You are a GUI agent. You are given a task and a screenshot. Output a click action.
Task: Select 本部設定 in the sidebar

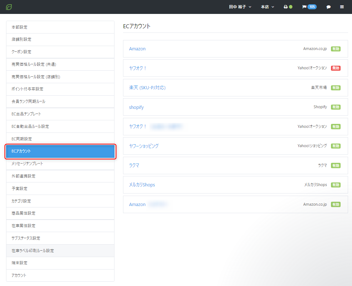coord(60,27)
